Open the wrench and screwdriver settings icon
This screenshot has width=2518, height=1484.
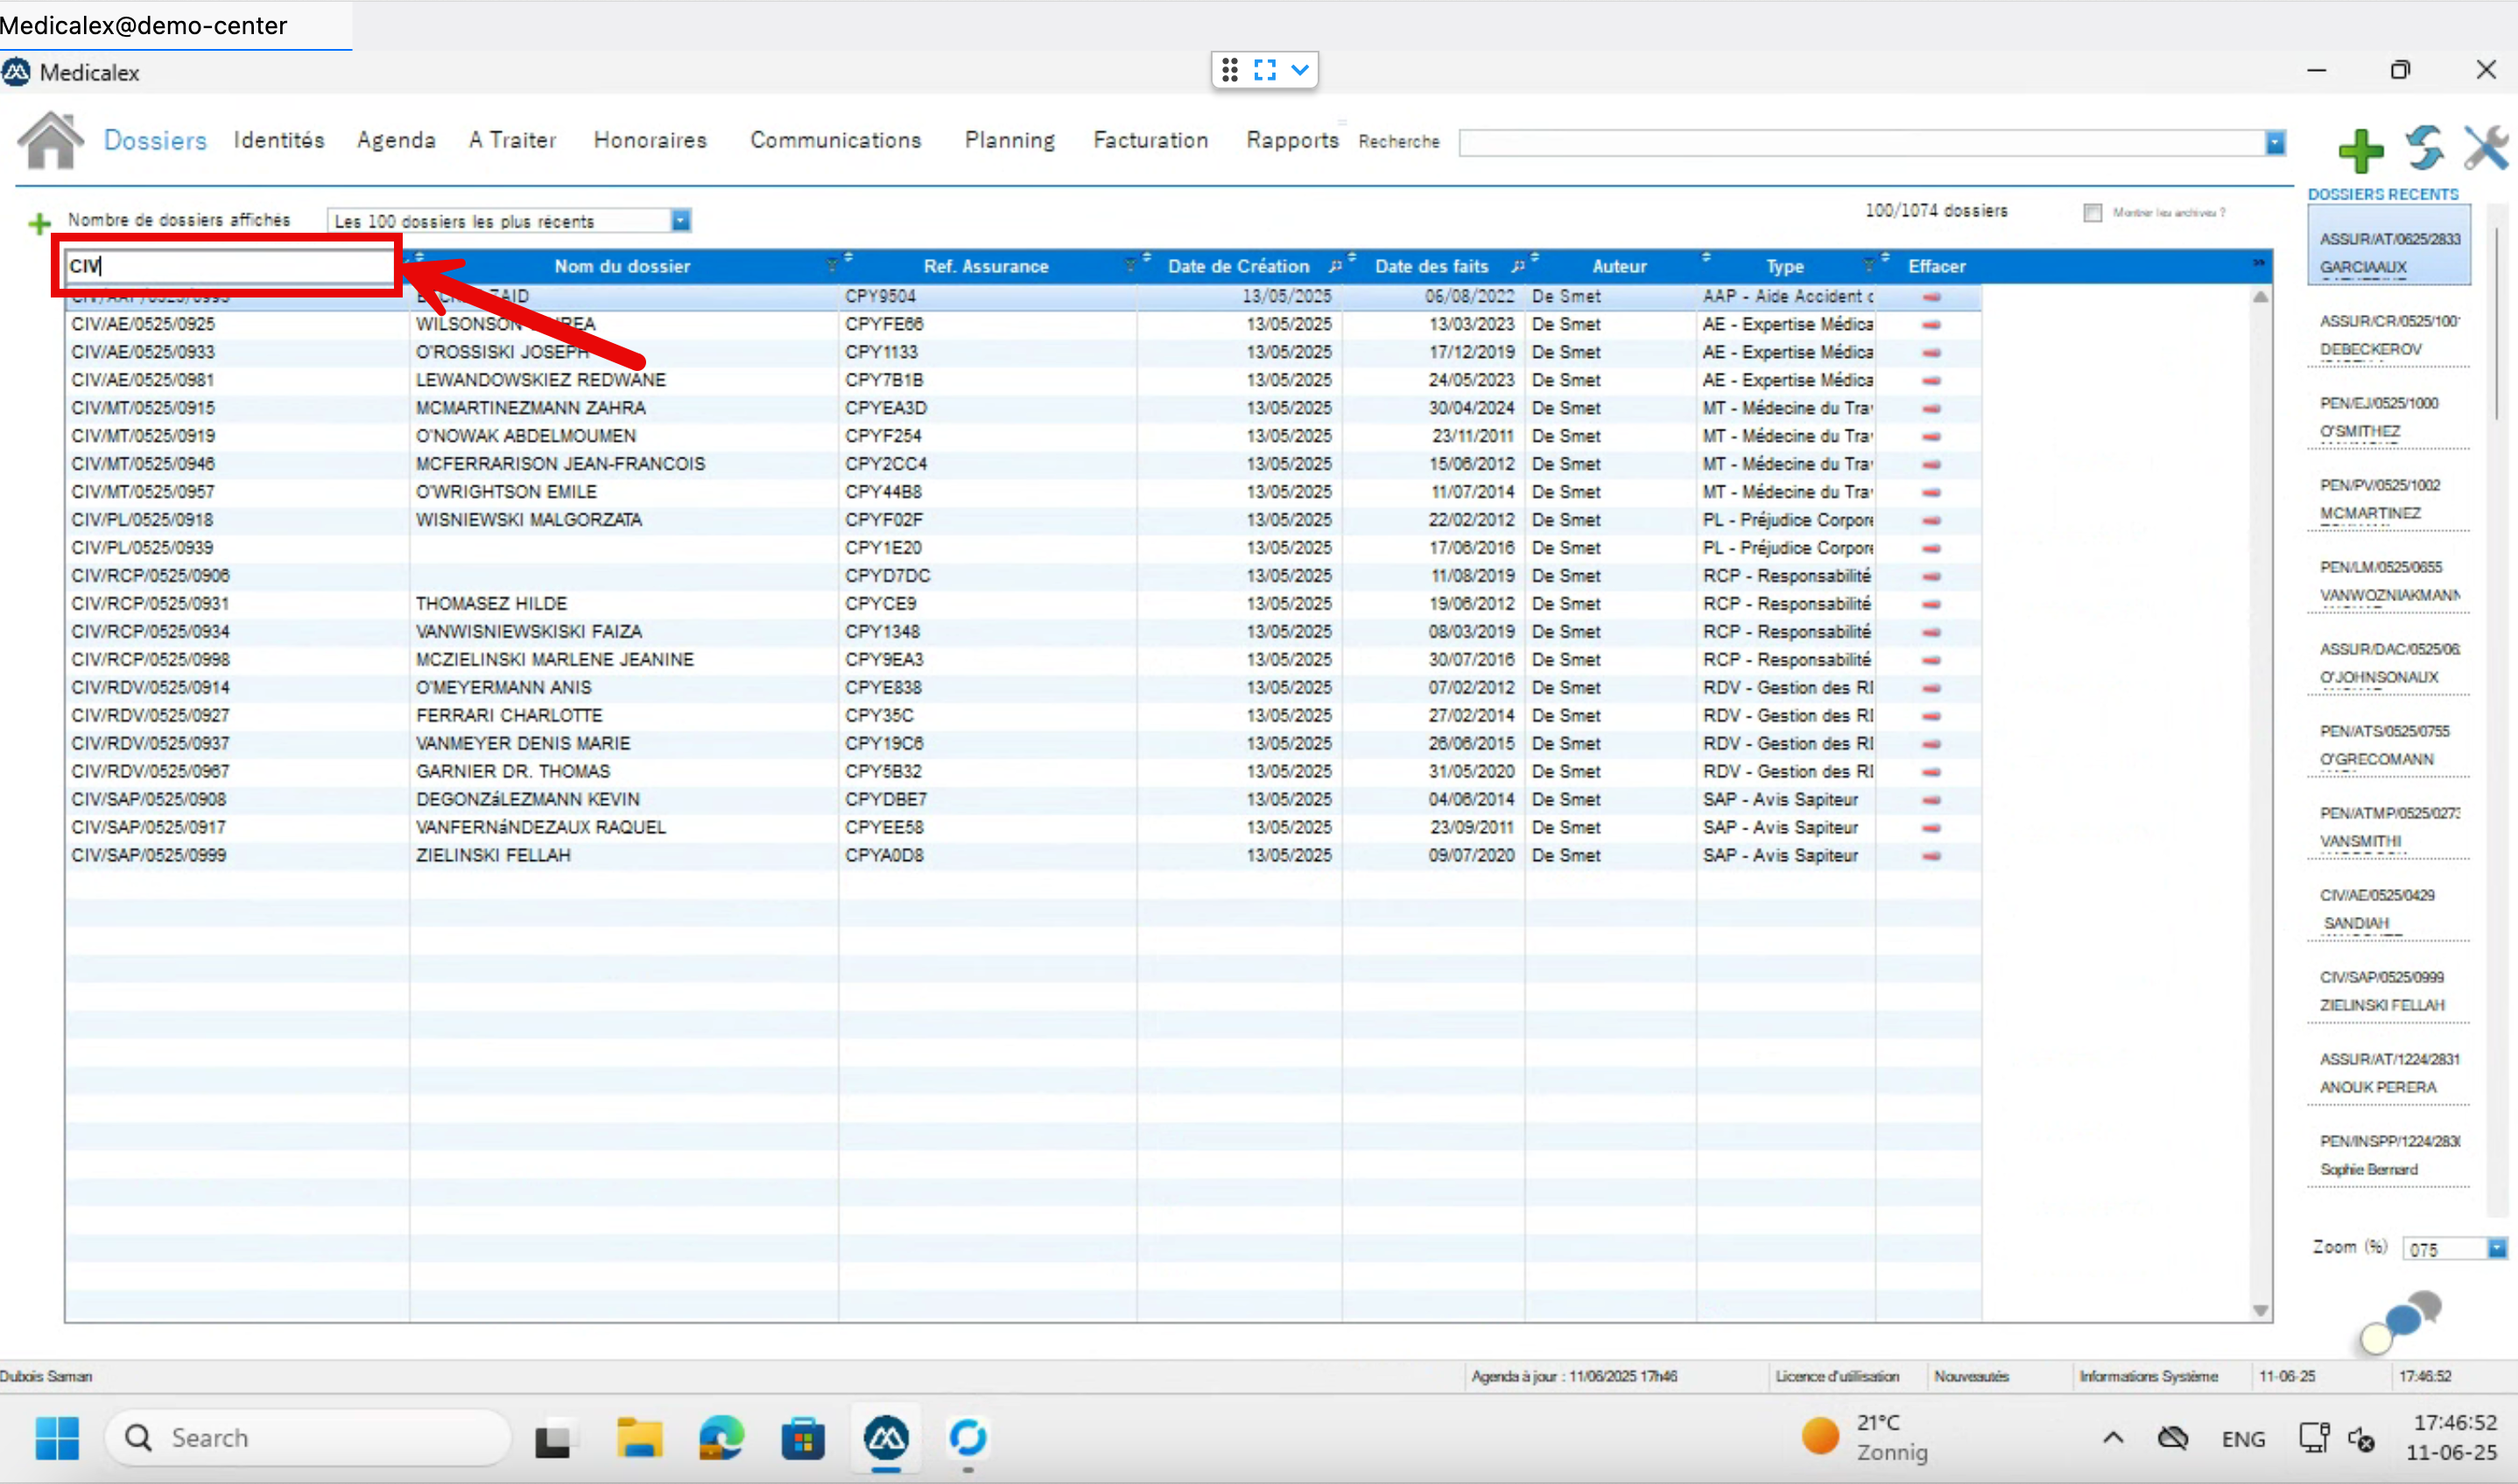[x=2486, y=148]
